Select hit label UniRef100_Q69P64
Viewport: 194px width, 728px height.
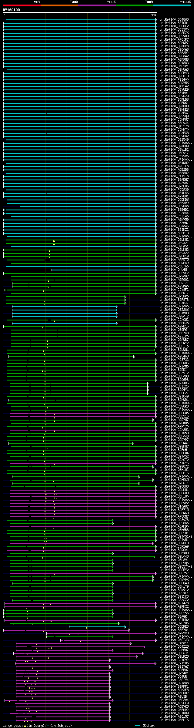click(x=174, y=330)
